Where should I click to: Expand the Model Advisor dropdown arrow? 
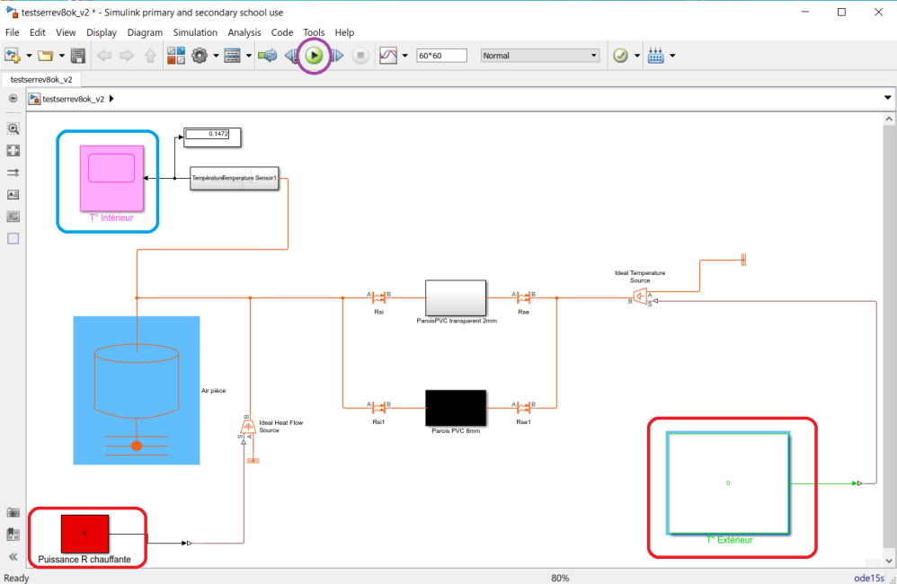(637, 56)
